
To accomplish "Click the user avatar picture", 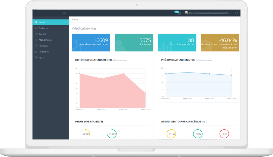I will coord(186,13).
